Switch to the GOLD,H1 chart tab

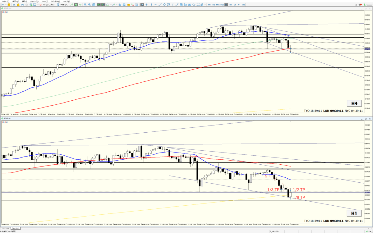point(16,228)
